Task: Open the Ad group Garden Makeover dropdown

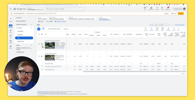Action: 104,18
